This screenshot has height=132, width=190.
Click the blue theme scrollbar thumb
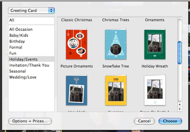(x=180, y=53)
